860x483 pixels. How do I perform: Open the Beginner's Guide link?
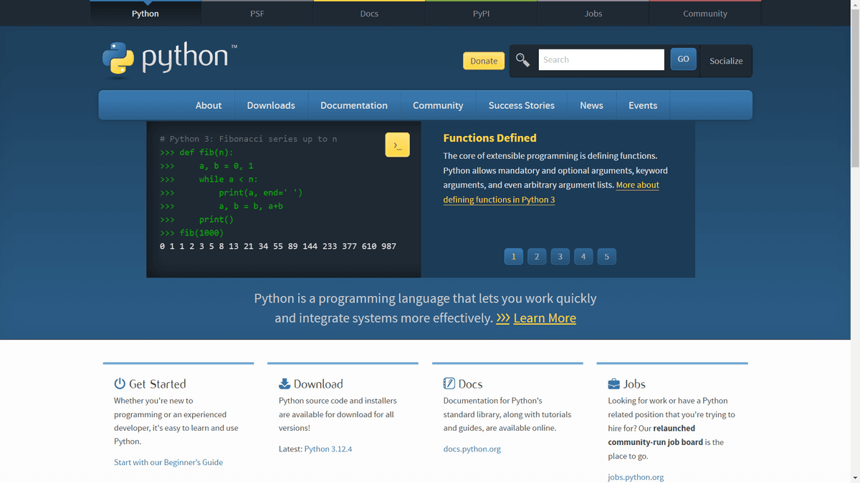tap(168, 462)
